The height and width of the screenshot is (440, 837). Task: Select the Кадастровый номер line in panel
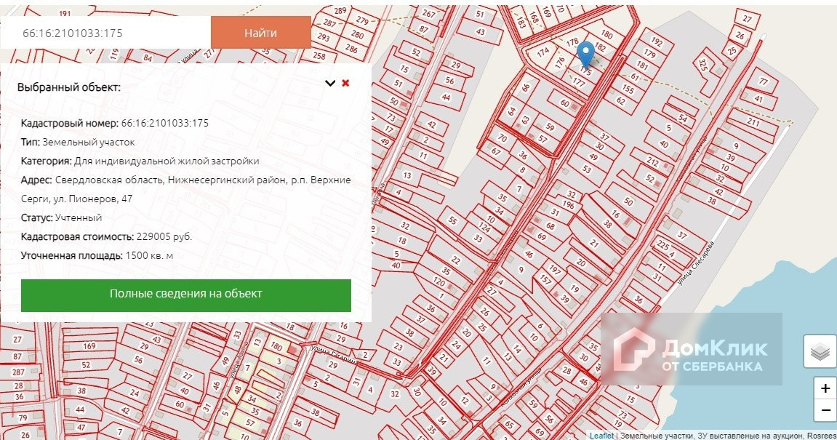point(115,124)
